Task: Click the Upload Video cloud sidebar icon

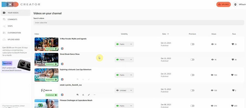Action: tap(4, 39)
